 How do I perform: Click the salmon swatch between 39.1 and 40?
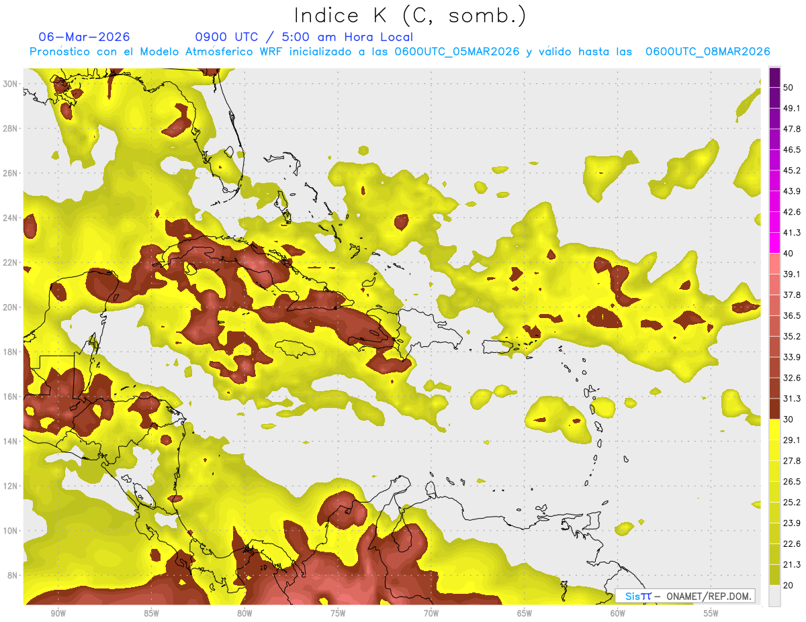point(774,264)
